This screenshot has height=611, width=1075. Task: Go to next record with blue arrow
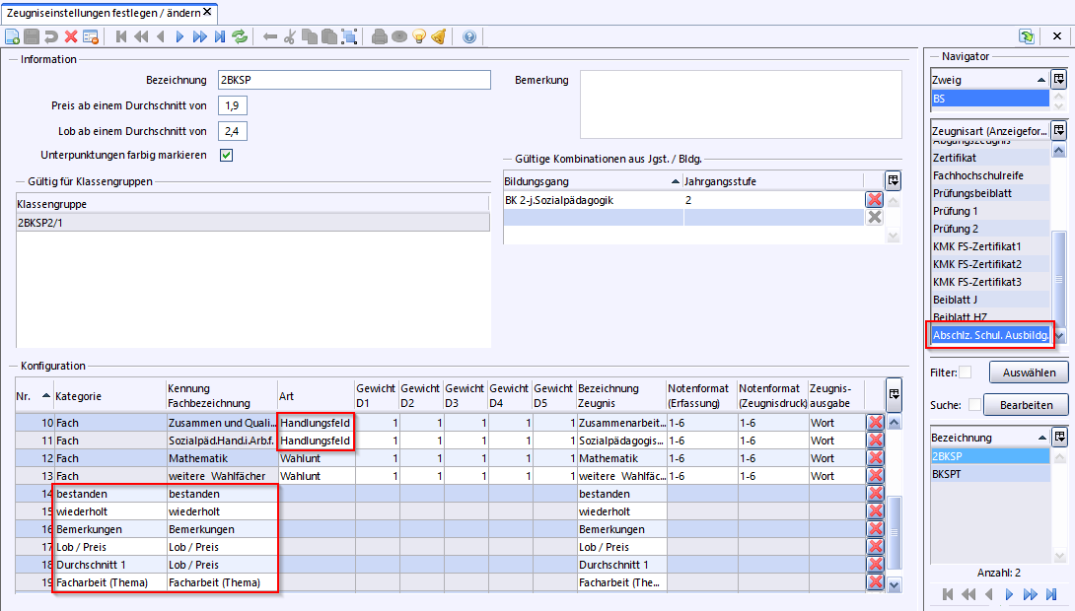pos(179,36)
